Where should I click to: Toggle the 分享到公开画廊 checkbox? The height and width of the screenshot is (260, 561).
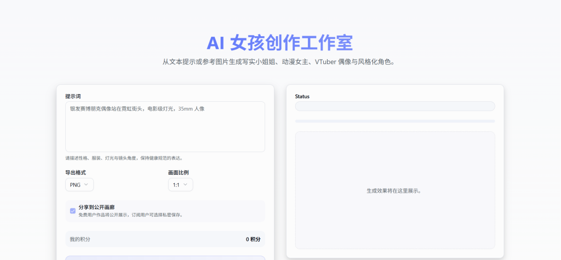pos(73,211)
